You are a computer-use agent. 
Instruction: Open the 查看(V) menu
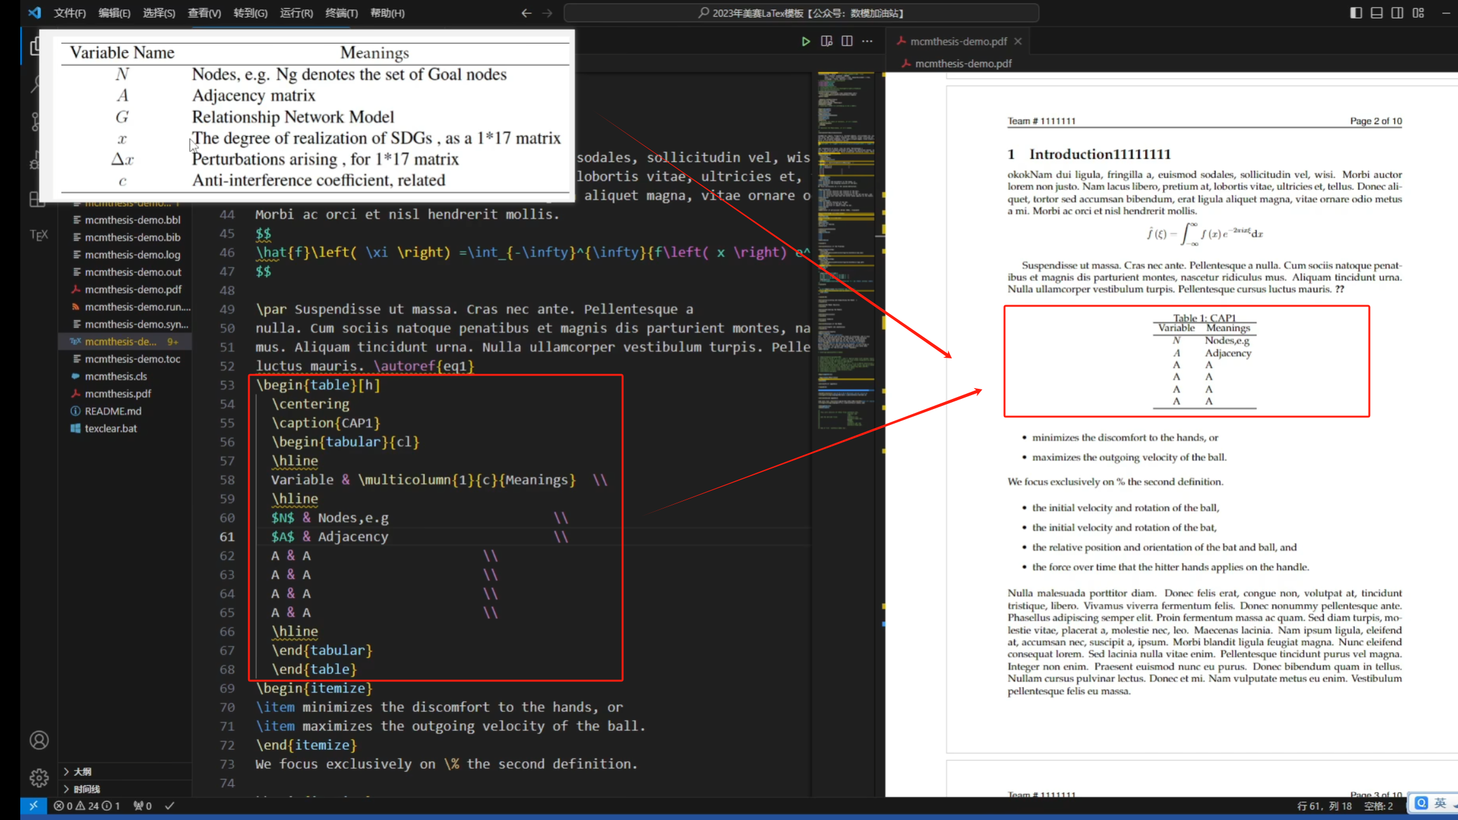(204, 13)
